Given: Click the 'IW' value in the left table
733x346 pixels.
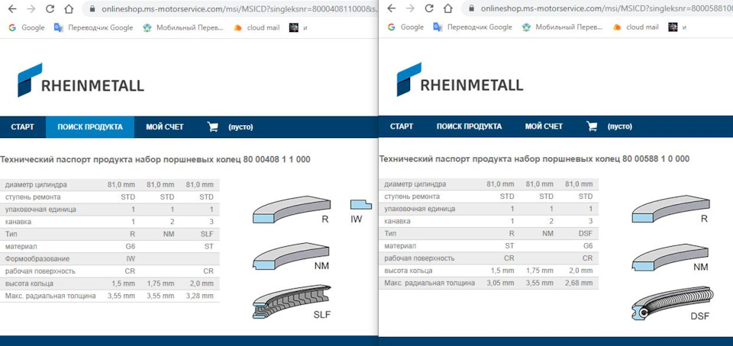Looking at the screenshot, I should [x=130, y=259].
